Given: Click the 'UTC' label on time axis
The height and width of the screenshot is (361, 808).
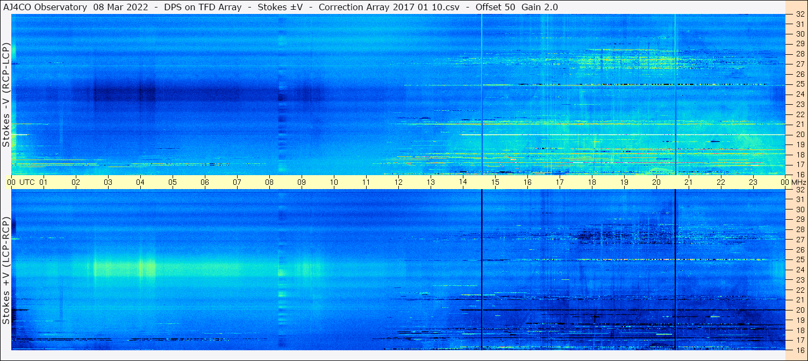Looking at the screenshot, I should (27, 182).
